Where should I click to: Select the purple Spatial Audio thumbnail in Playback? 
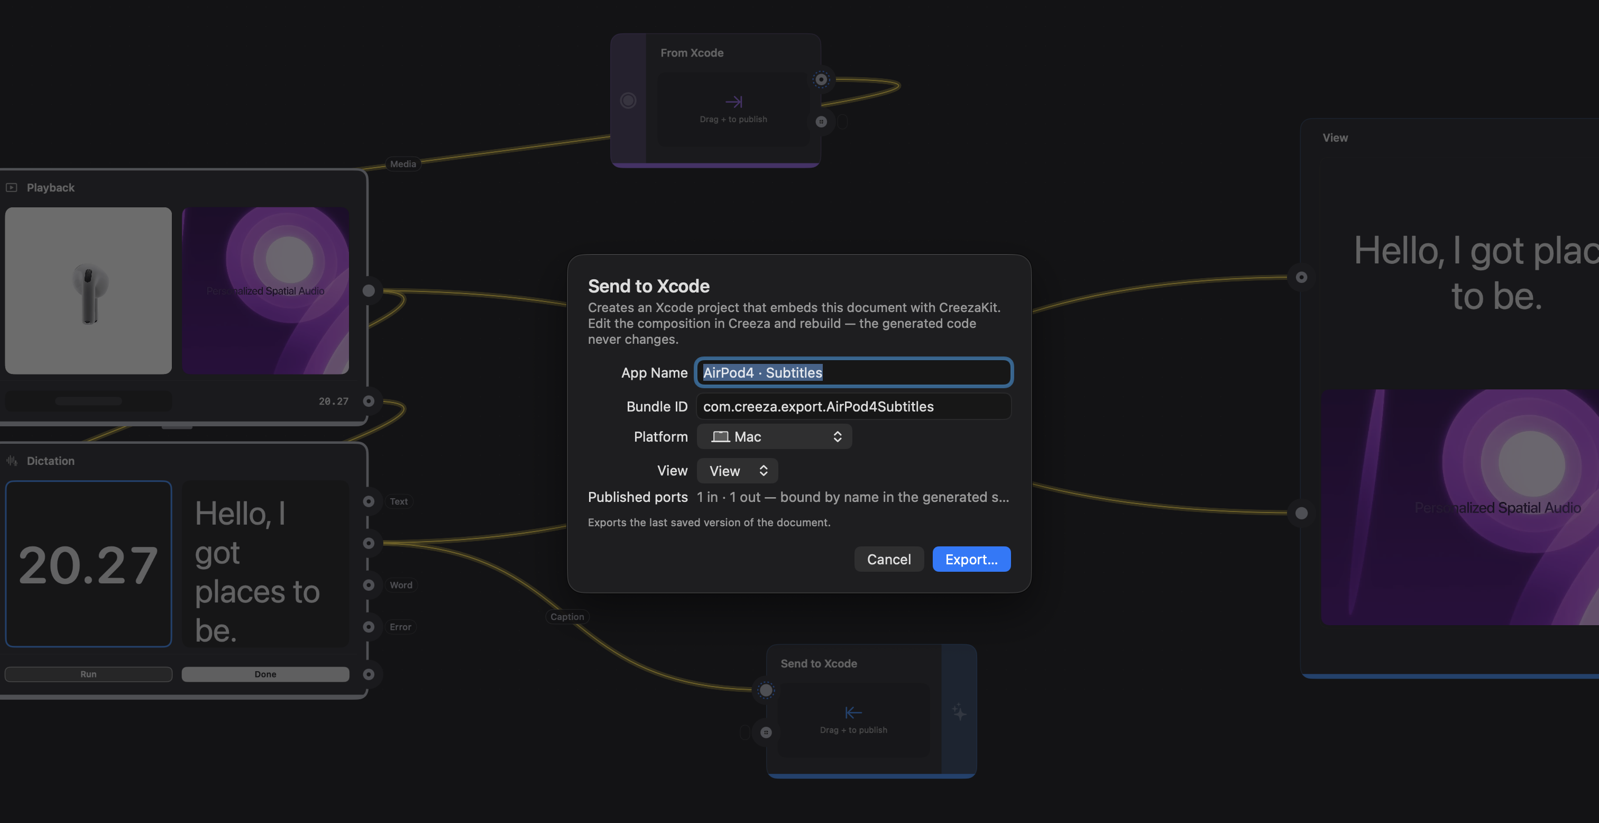pos(265,291)
